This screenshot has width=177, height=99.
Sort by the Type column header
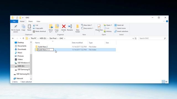[x=97, y=43]
